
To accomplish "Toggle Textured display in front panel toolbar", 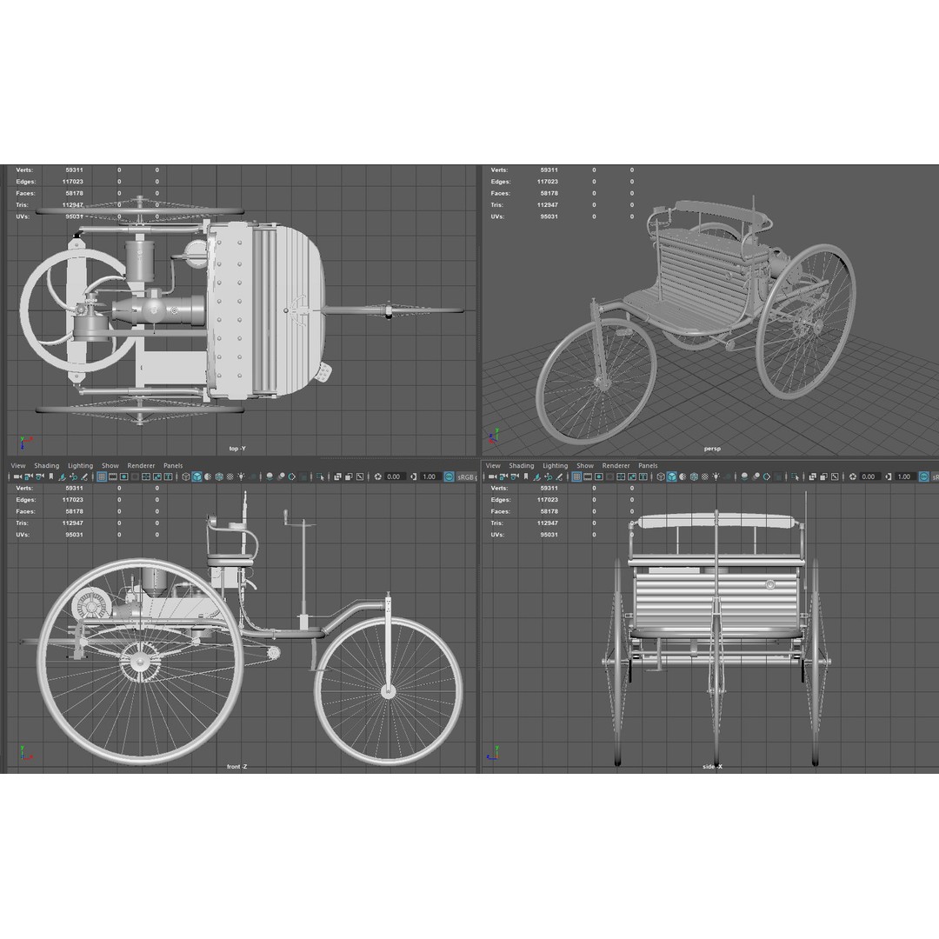I will [x=230, y=476].
